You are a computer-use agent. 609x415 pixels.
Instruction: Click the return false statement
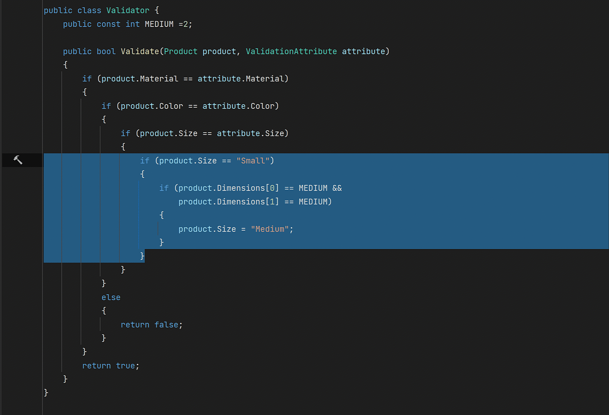[151, 325]
